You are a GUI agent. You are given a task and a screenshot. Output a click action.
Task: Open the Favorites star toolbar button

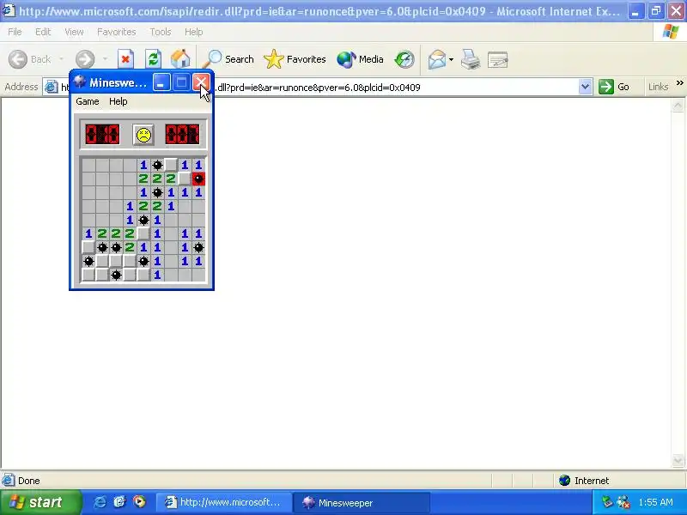tap(295, 59)
